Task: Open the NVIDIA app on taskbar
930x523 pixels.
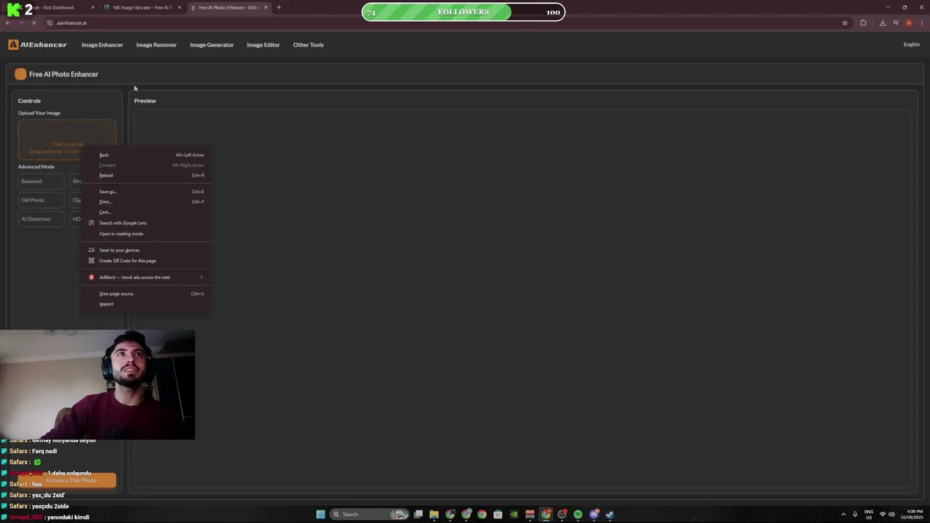Action: click(514, 514)
